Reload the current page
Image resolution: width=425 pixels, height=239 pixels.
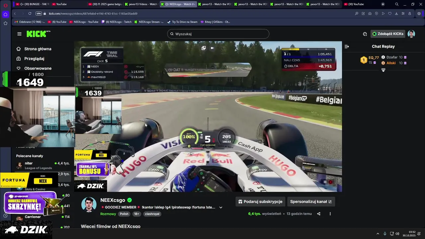pos(30,14)
